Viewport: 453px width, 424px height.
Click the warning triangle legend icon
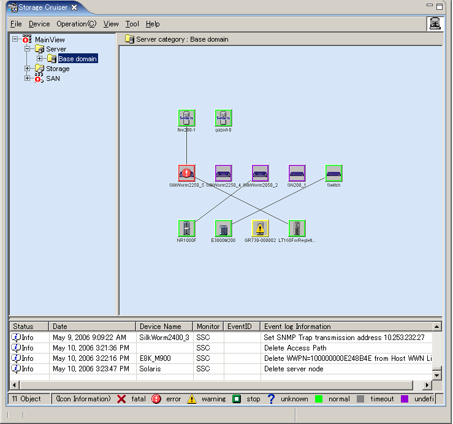point(191,399)
